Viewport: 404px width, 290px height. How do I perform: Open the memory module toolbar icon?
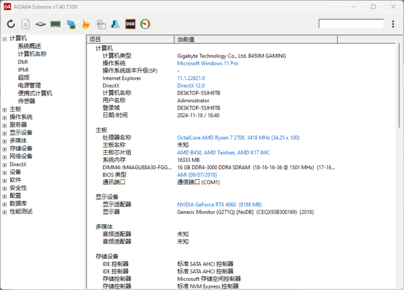(x=56, y=24)
